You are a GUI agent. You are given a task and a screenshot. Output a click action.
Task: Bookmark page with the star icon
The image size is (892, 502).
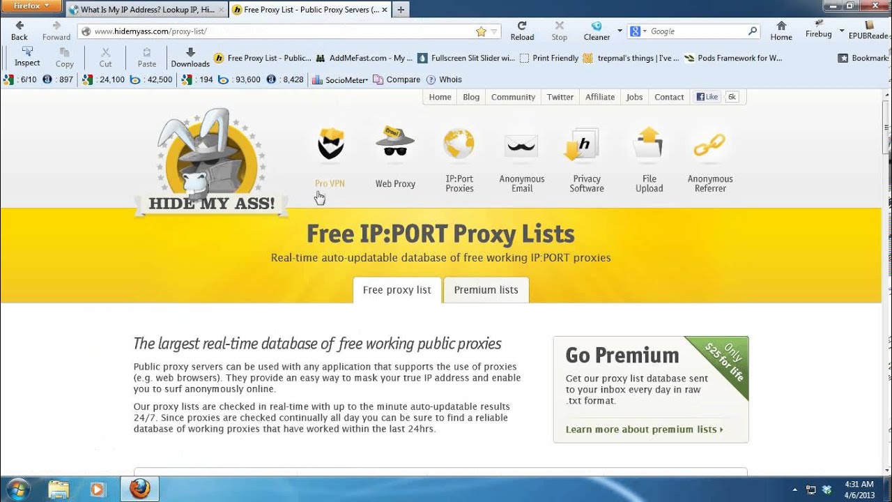(481, 31)
